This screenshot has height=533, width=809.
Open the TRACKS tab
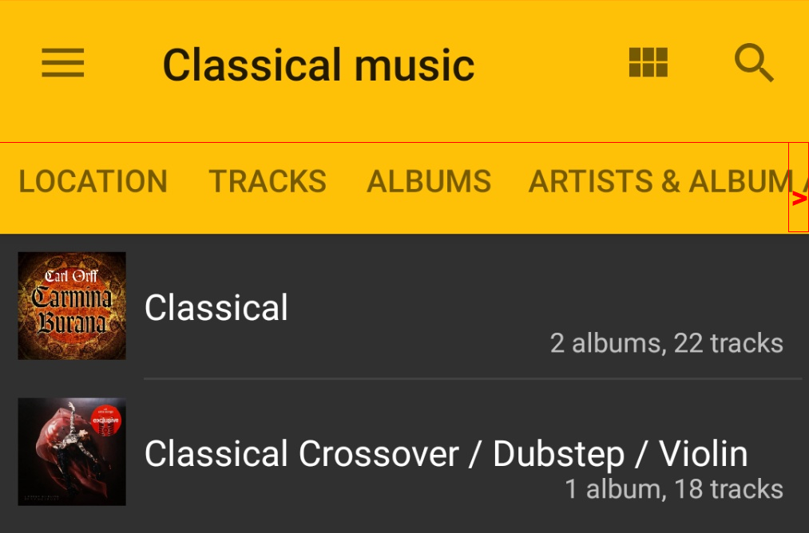tap(268, 182)
